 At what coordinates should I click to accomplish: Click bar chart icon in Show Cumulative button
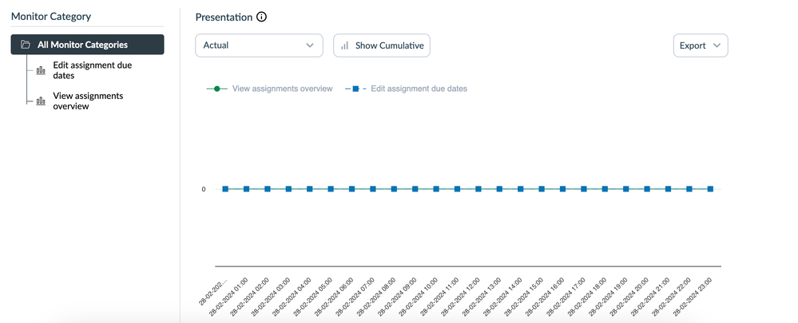pyautogui.click(x=345, y=45)
